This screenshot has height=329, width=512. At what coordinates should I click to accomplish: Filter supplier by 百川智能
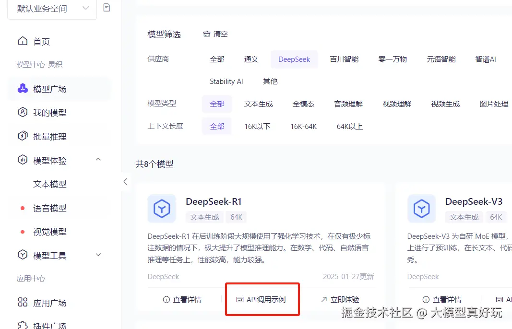coord(344,59)
